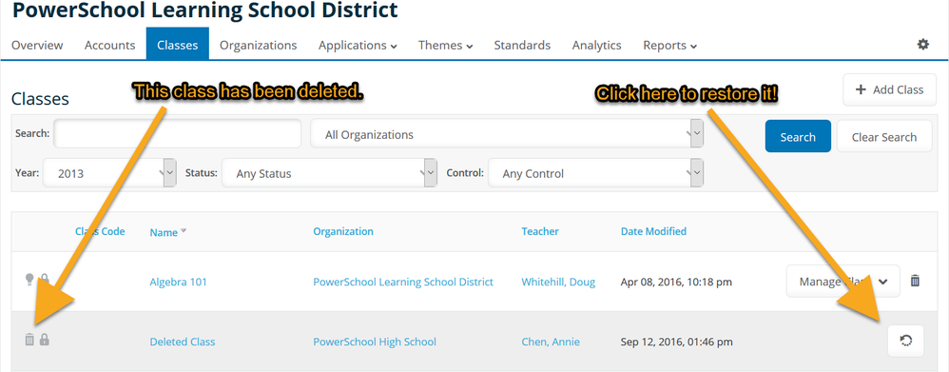Image resolution: width=949 pixels, height=372 pixels.
Task: Delete Algebra 101 with trash icon
Action: click(x=915, y=281)
